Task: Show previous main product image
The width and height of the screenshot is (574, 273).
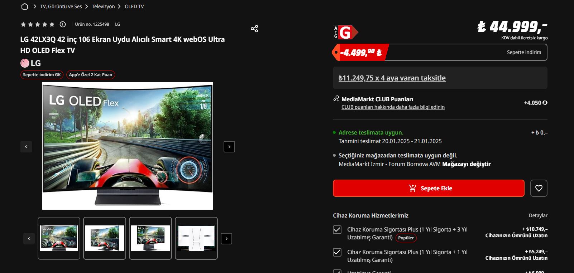Action: 26,147
